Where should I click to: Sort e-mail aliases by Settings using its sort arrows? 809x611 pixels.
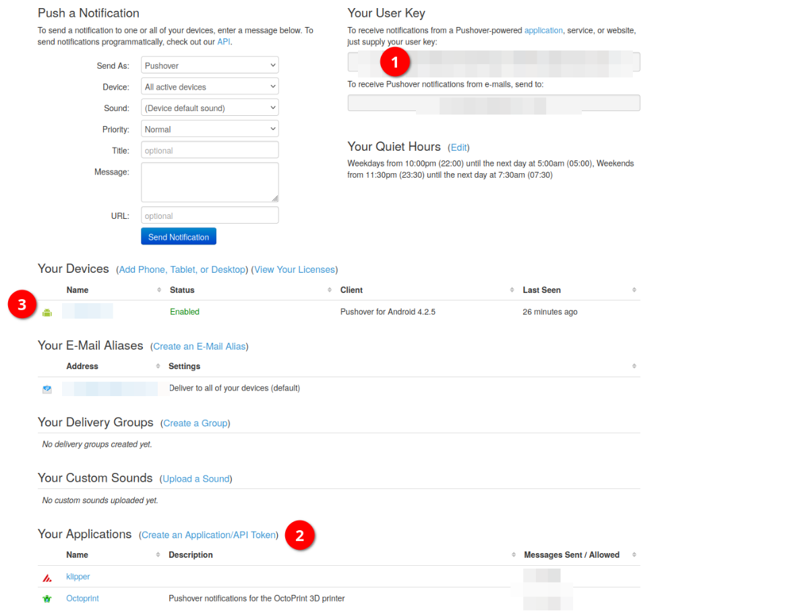pyautogui.click(x=634, y=366)
